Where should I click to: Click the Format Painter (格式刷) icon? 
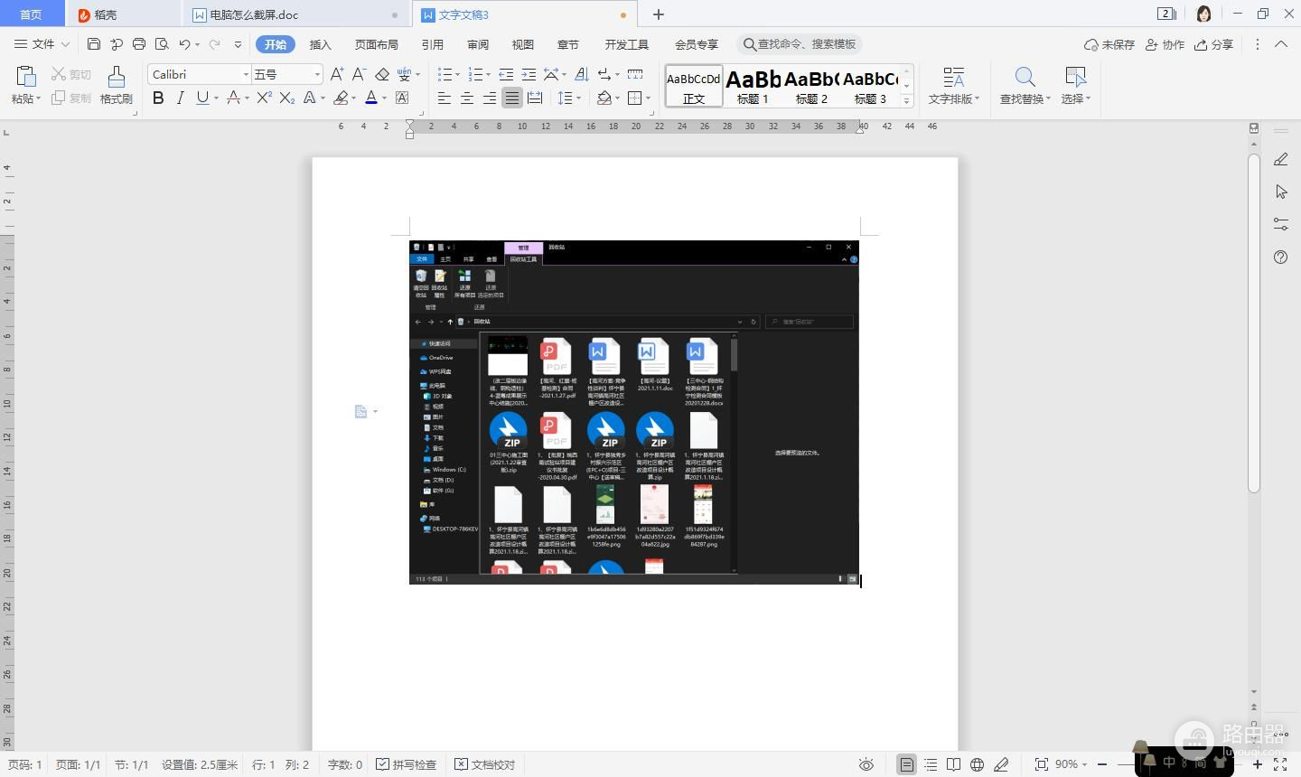point(116,85)
